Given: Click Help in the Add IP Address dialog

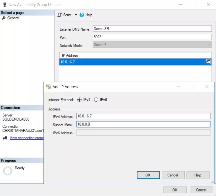Looking at the screenshot, I should (198, 175).
